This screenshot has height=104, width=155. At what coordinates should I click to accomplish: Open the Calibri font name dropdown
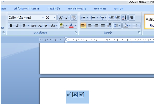(43, 18)
